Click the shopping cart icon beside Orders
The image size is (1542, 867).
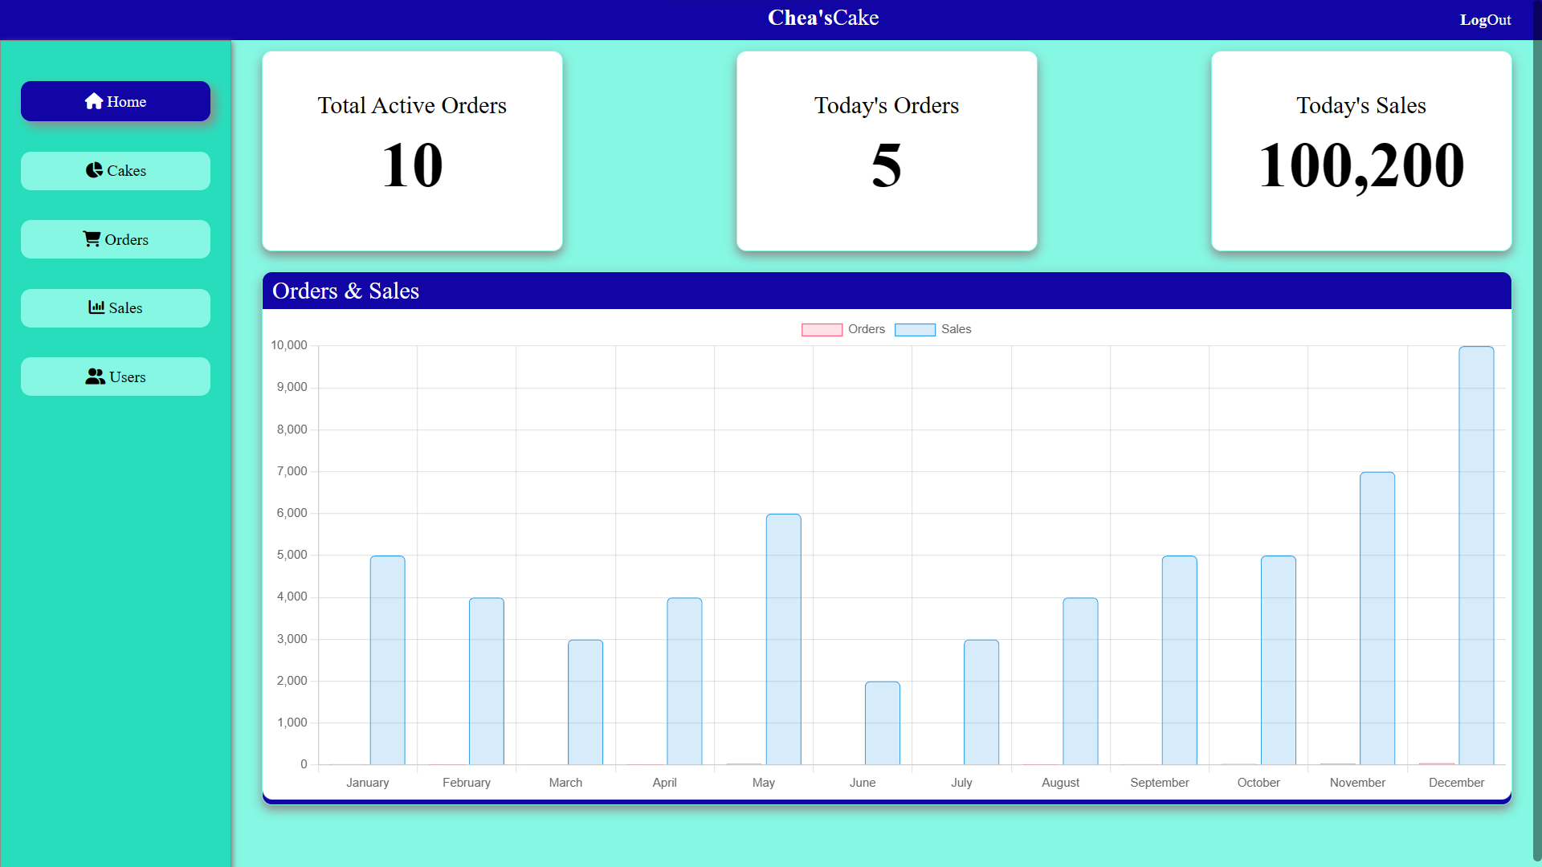(92, 239)
